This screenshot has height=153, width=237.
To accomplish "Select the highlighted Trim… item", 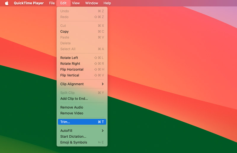I will tap(82, 122).
